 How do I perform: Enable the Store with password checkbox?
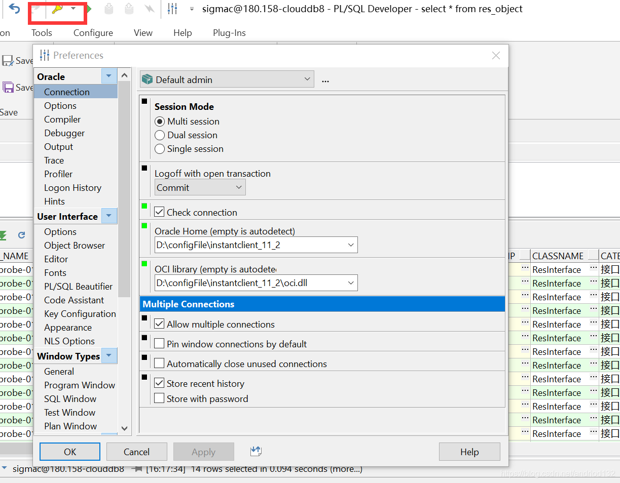(159, 398)
